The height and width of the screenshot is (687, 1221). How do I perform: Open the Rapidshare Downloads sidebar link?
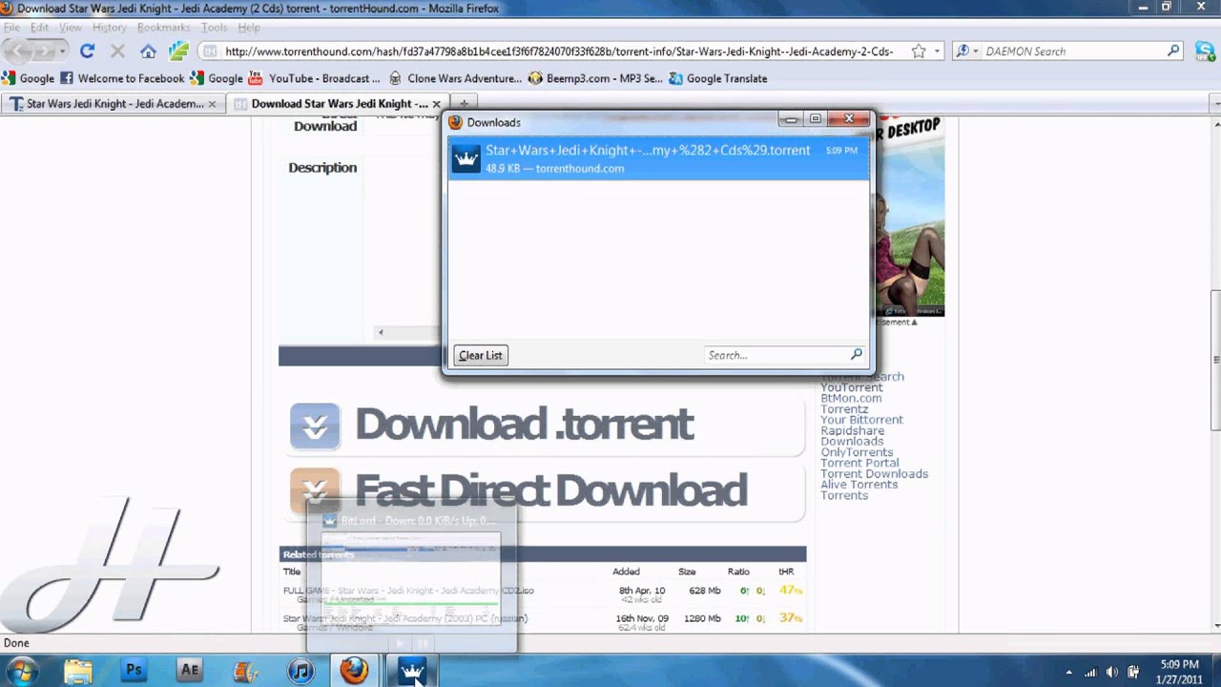pos(853,436)
